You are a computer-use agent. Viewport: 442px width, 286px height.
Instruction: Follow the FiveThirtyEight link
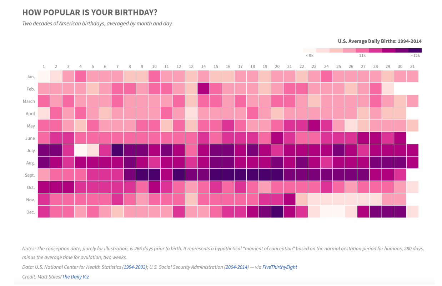pos(280,267)
